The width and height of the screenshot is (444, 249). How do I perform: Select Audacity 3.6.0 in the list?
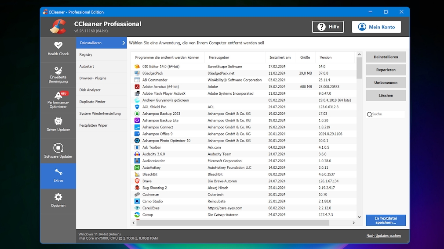point(153,154)
